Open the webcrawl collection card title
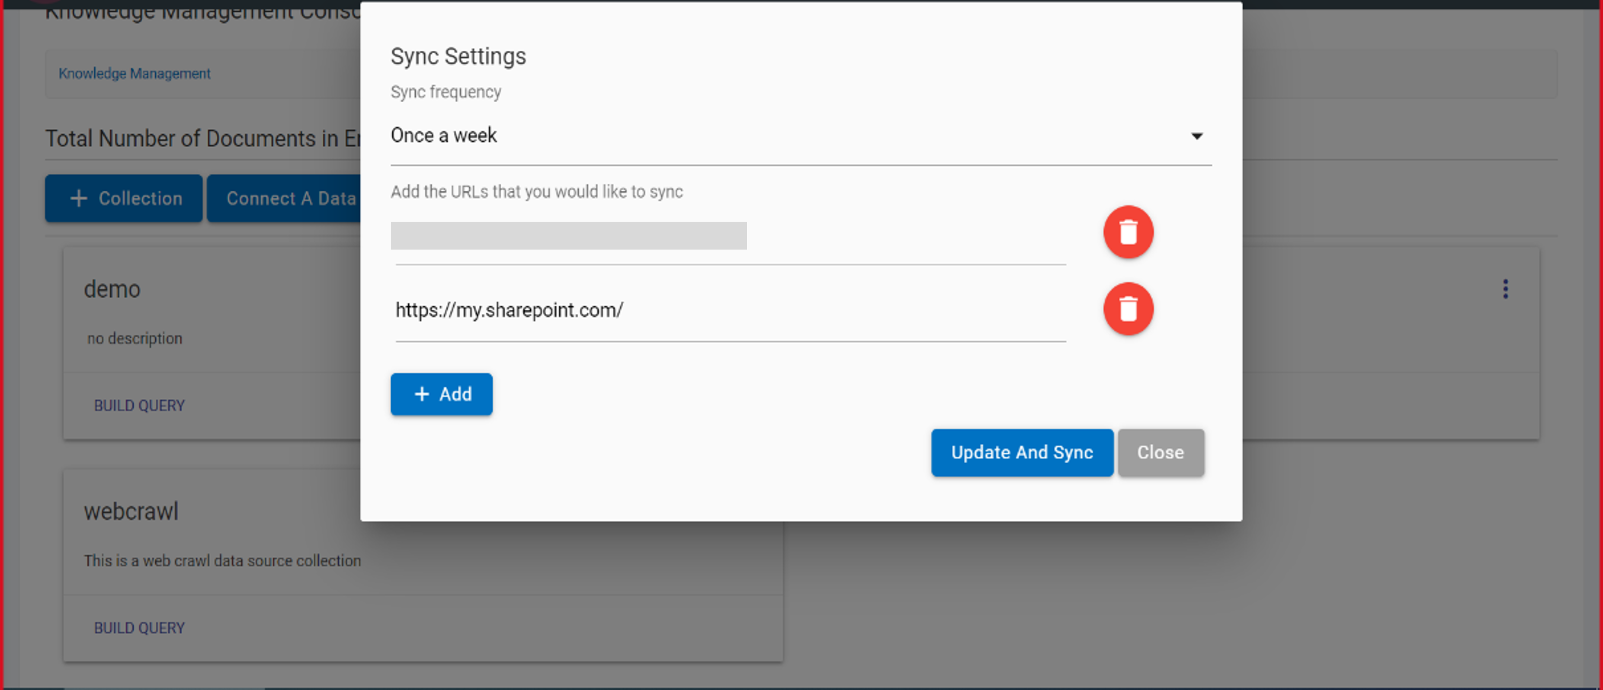Screen dimensions: 1603x690 (131, 511)
